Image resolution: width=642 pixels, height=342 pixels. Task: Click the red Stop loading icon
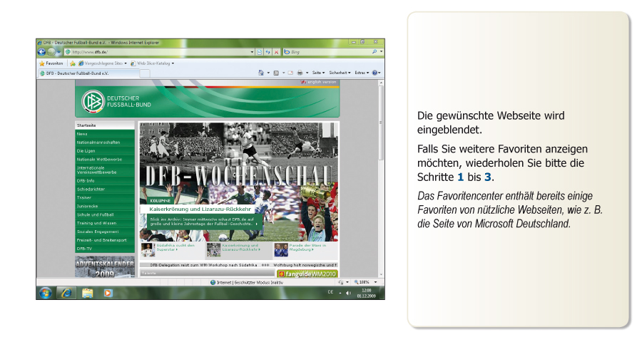(275, 52)
